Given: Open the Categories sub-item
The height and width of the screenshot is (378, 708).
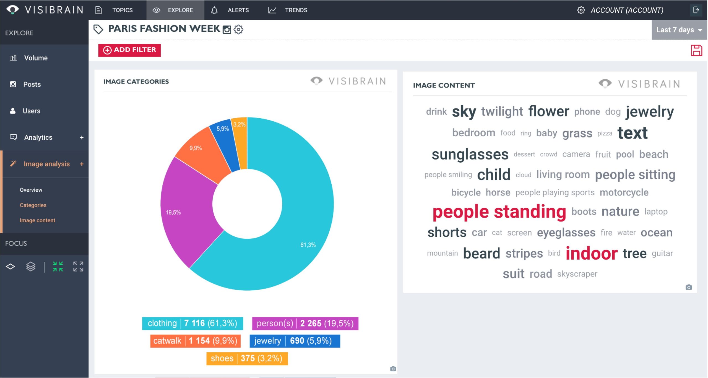Looking at the screenshot, I should [33, 205].
